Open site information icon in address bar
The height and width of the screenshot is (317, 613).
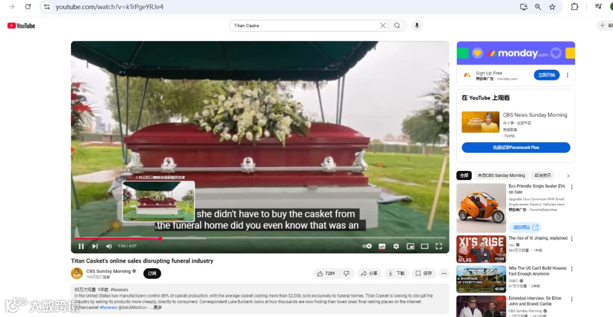tap(47, 7)
